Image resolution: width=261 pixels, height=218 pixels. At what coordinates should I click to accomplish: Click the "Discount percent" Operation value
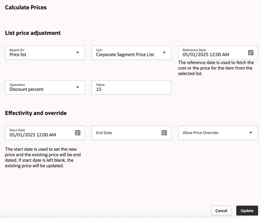coord(26,89)
